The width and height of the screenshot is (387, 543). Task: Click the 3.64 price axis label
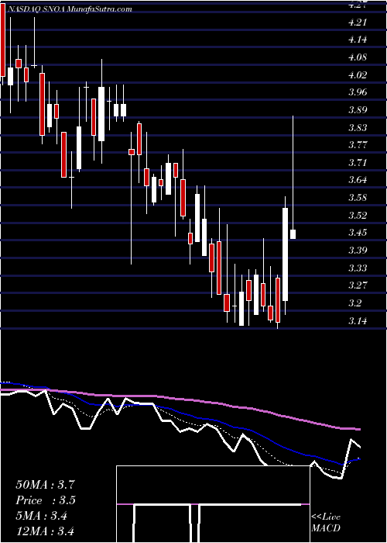[x=358, y=181]
